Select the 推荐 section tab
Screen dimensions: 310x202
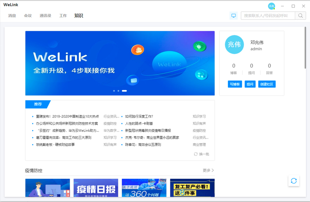38,104
